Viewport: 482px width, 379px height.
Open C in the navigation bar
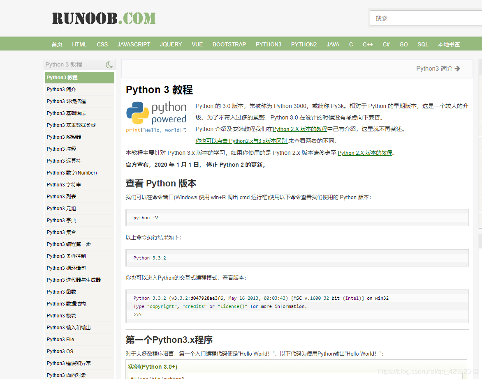(351, 44)
